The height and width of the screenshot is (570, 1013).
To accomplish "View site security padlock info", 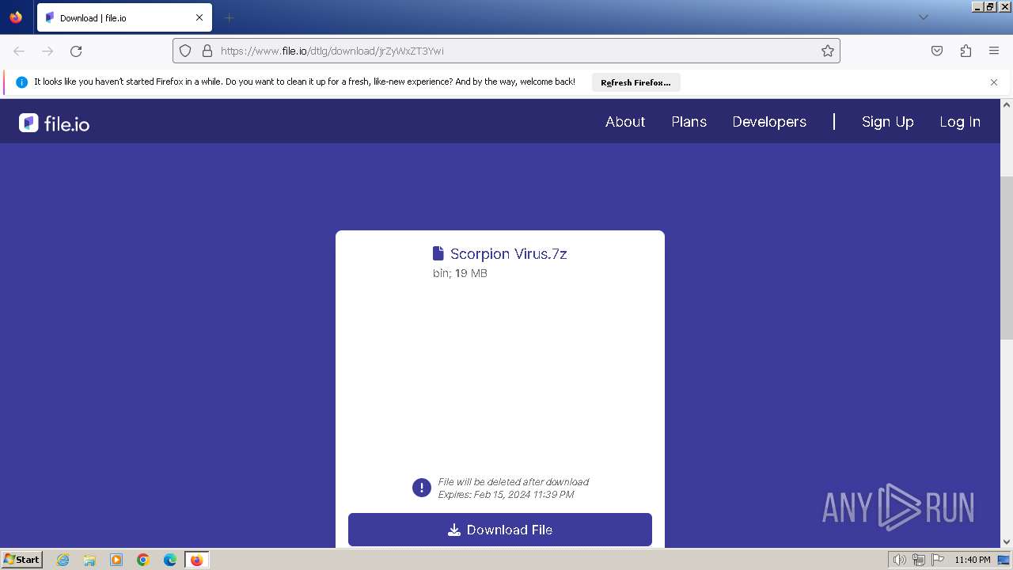I will click(x=207, y=51).
